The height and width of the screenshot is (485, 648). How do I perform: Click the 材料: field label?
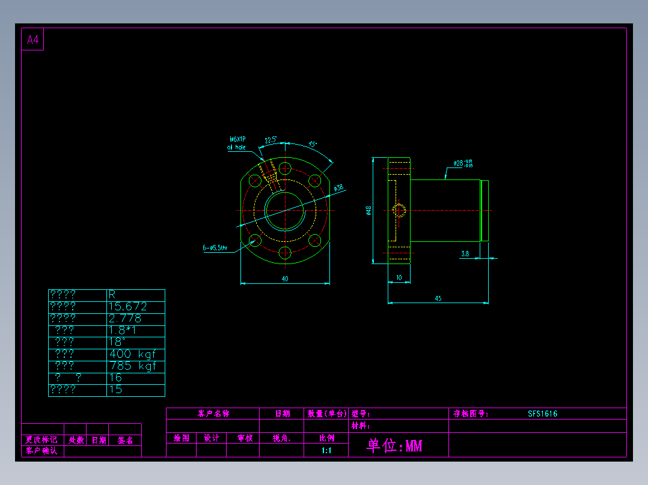[361, 426]
